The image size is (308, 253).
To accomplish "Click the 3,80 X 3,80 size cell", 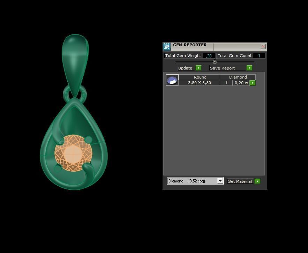I will click(199, 83).
